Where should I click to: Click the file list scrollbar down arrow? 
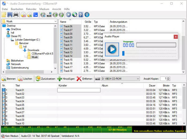click(x=184, y=72)
